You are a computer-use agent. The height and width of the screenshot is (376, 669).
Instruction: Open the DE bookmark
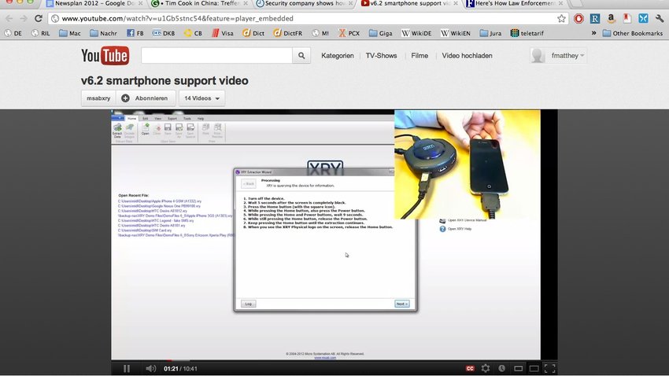coord(13,33)
